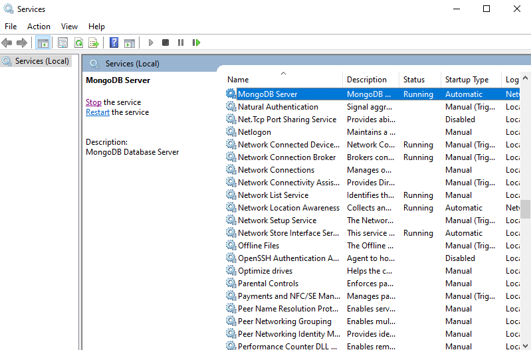Viewport: 531px width, 350px height.
Task: Click the Stop Service square icon
Action: (x=165, y=43)
